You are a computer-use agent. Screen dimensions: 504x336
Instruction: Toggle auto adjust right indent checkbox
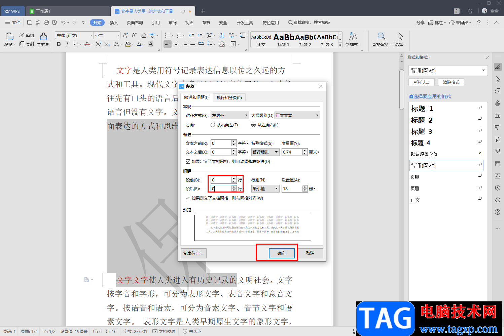pos(188,162)
